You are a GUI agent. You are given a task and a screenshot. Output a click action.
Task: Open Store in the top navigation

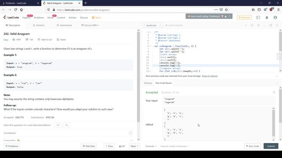pyautogui.click(x=96, y=18)
